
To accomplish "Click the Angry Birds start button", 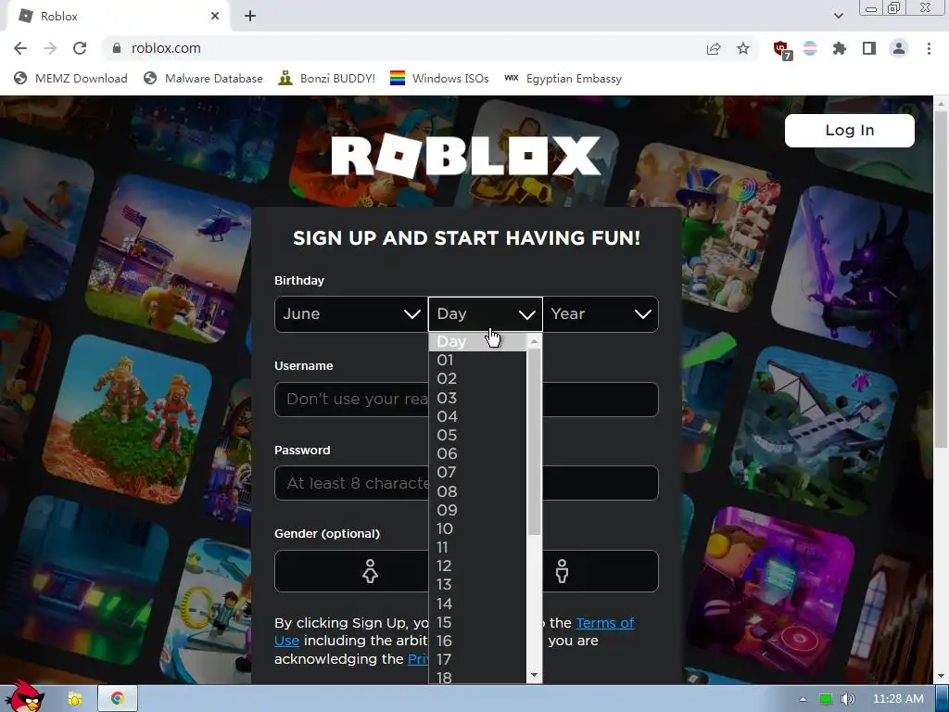I will coord(24,697).
